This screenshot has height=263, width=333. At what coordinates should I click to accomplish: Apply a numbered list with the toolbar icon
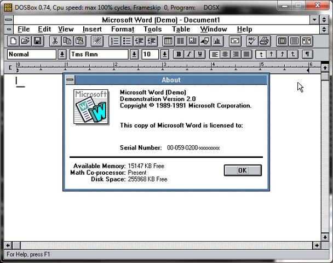tap(114, 41)
